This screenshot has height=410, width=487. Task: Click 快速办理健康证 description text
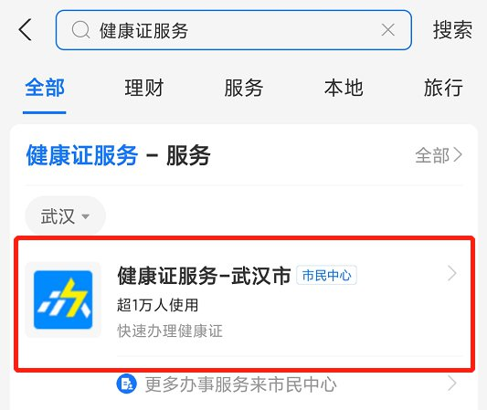(x=170, y=331)
